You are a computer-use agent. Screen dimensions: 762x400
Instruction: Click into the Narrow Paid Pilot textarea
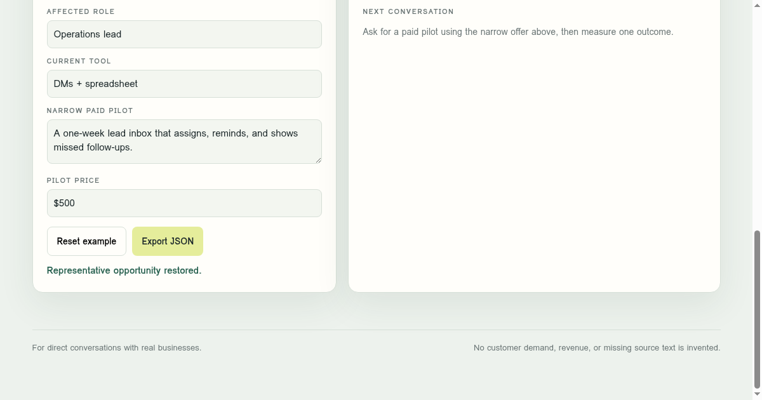(184, 142)
